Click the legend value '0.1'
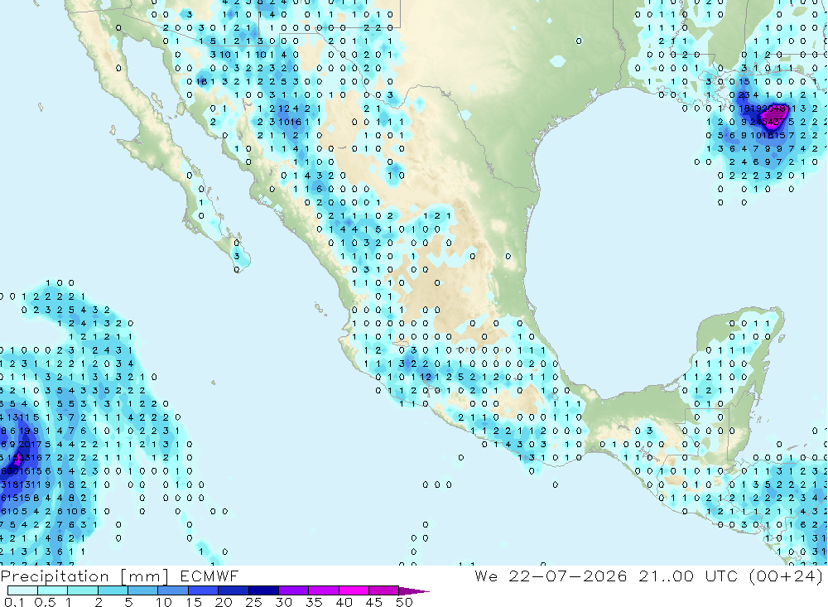The height and width of the screenshot is (607, 828). pos(14,602)
